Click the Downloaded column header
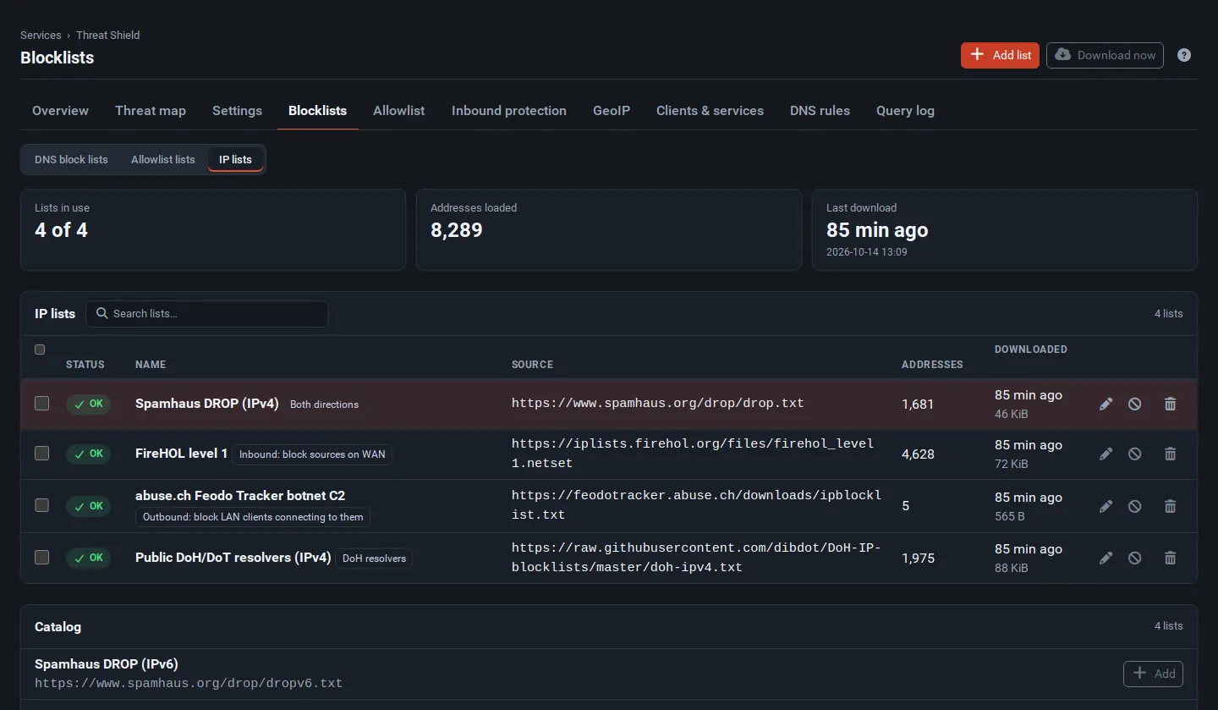 tap(1031, 349)
